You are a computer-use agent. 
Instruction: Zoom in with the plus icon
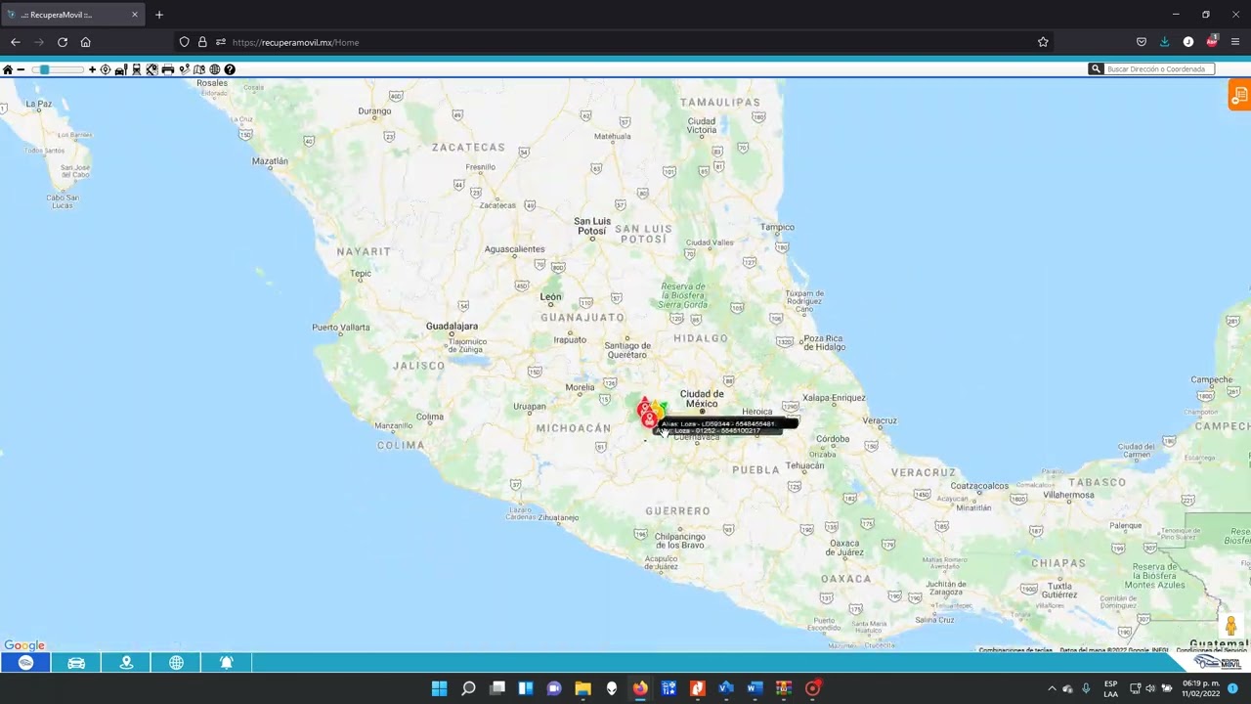click(x=92, y=69)
